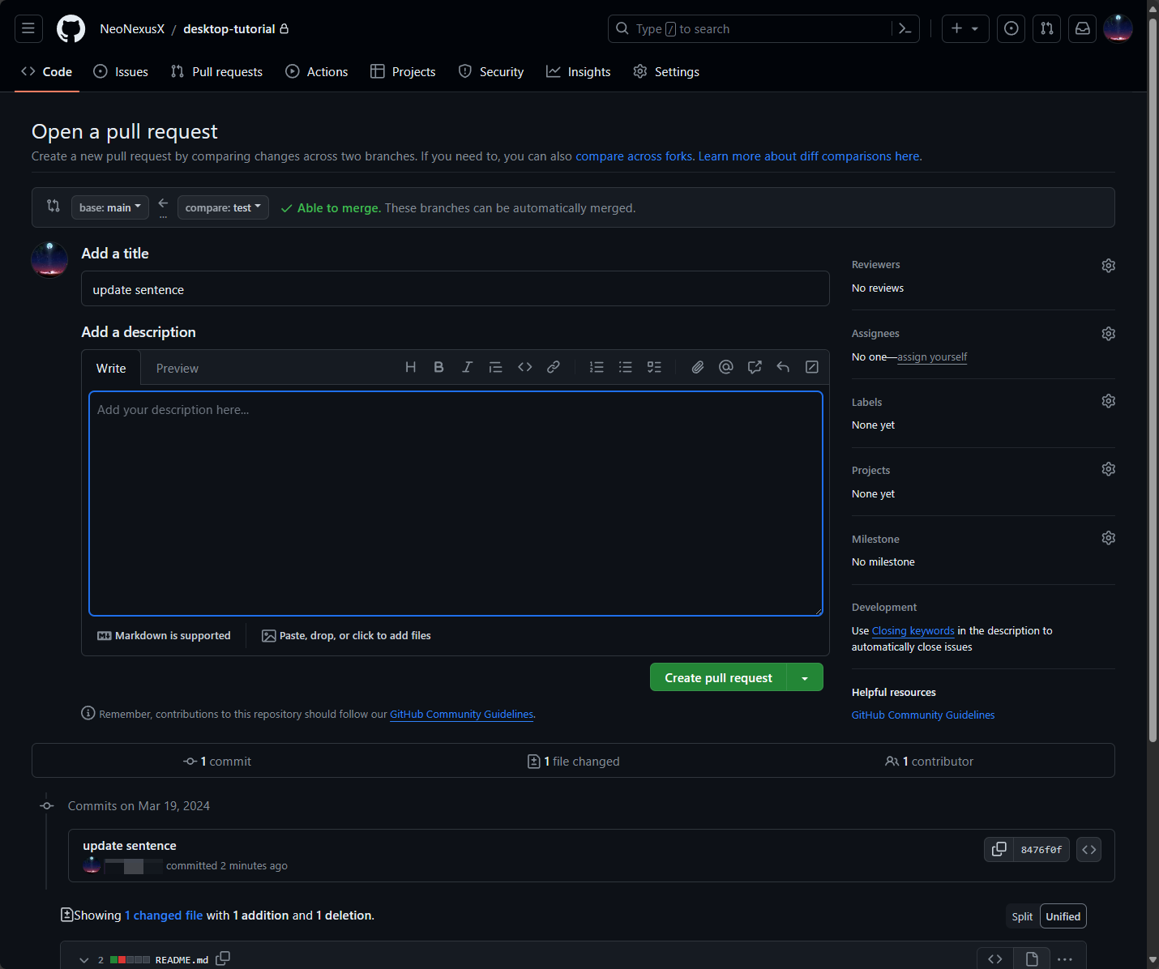
Task: Open the hamburger navigation menu
Action: [x=28, y=28]
